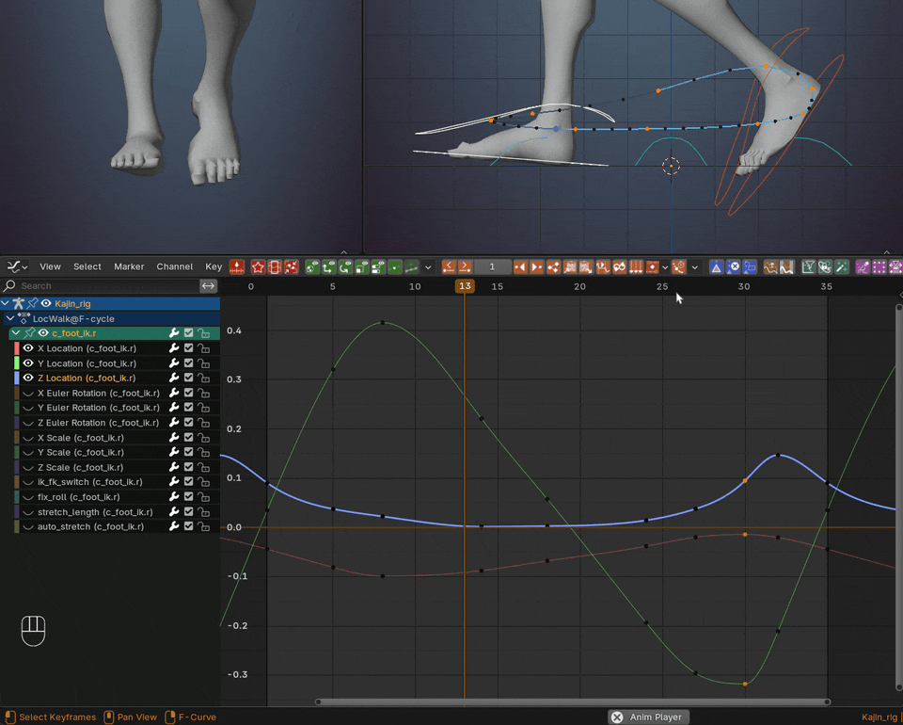Open the dropdown after the green toolbar icons
This screenshot has width=903, height=725.
tap(428, 266)
